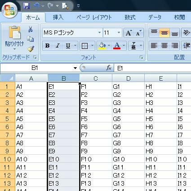Redo the last undone action
This screenshot has height=191, width=191.
tap(51, 6)
